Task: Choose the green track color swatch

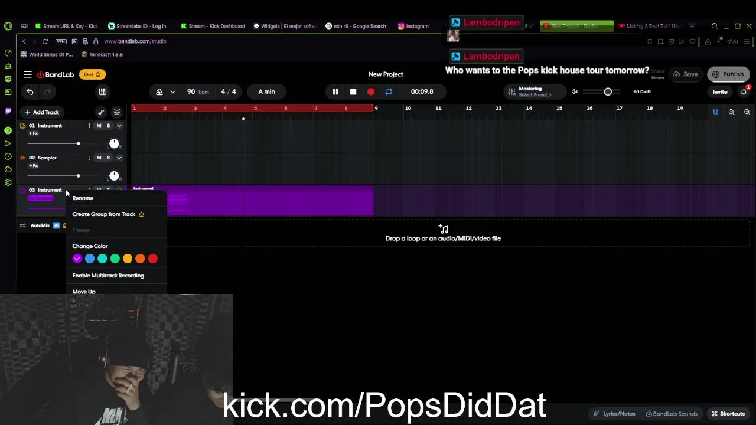Action: (115, 259)
